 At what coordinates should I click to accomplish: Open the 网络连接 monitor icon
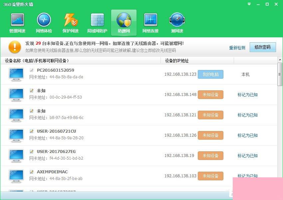click(x=150, y=23)
